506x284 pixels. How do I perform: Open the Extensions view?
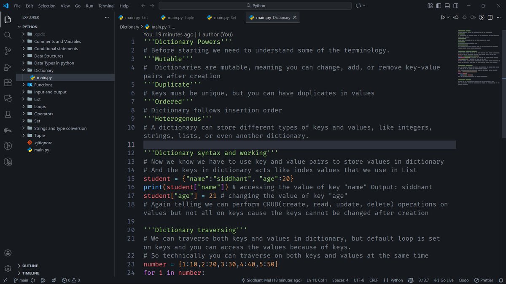click(8, 83)
